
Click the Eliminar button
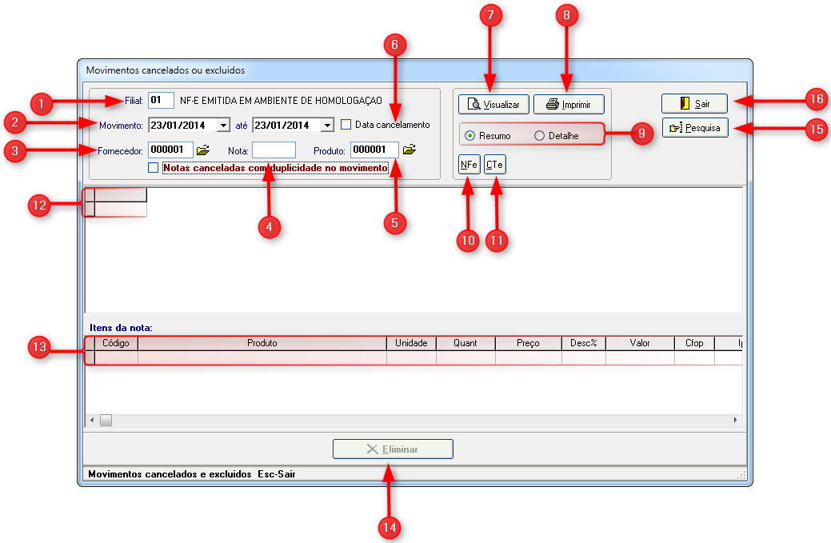(393, 449)
